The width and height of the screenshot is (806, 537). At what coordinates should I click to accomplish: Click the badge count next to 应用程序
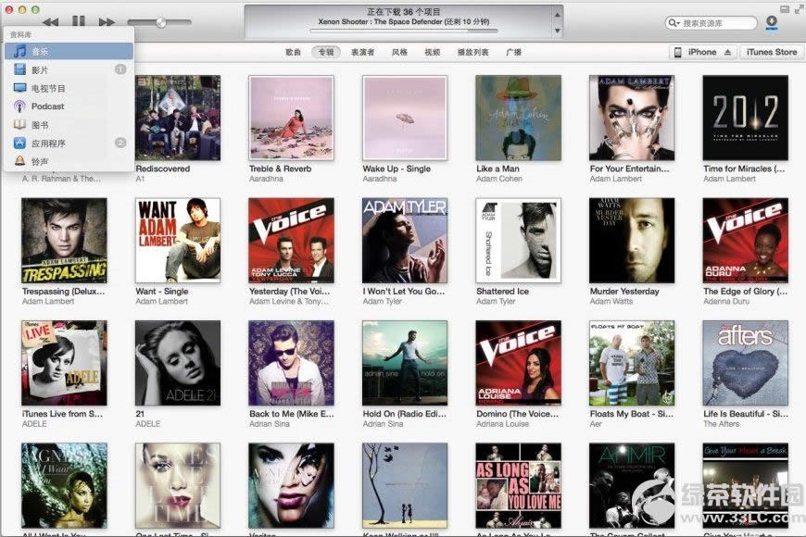[120, 143]
